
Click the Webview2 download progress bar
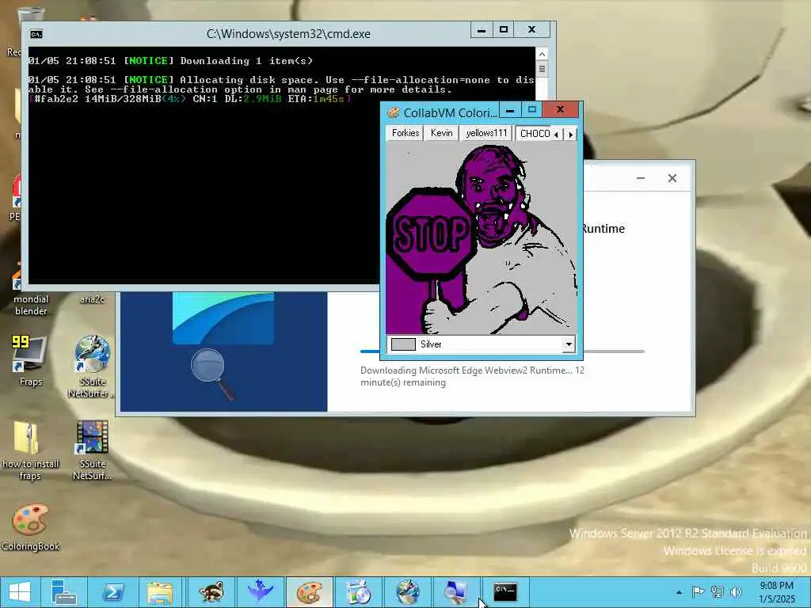pyautogui.click(x=502, y=351)
